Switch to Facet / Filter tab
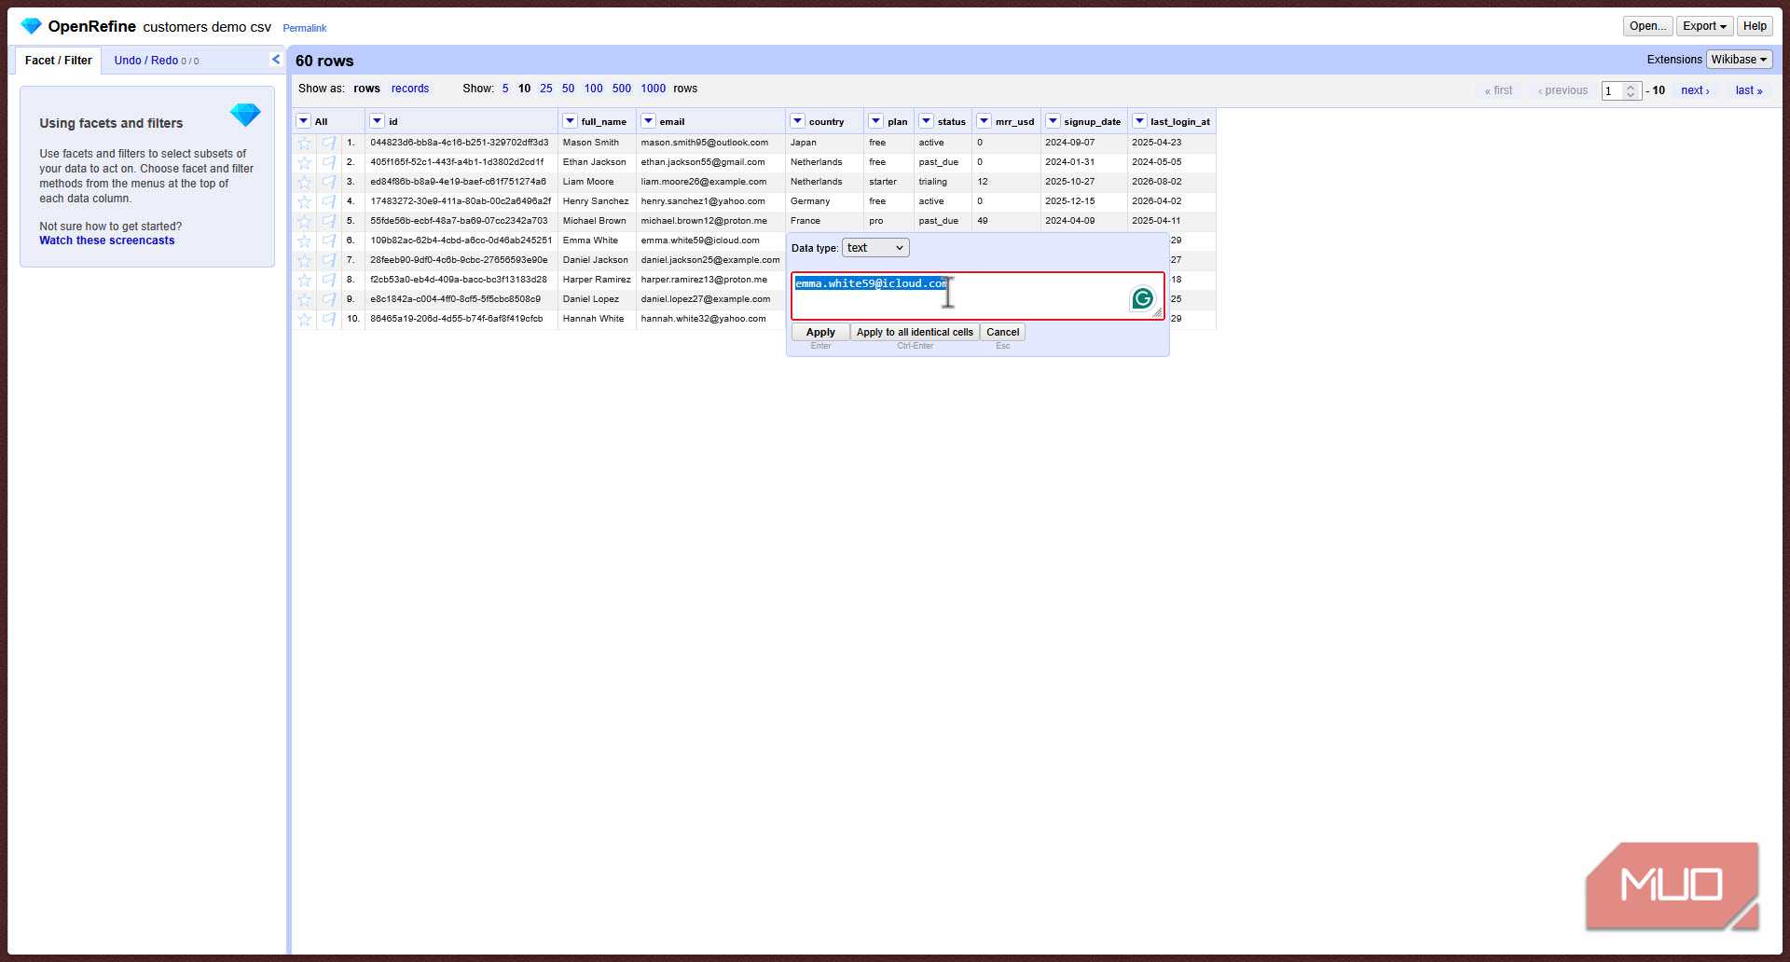 [58, 61]
